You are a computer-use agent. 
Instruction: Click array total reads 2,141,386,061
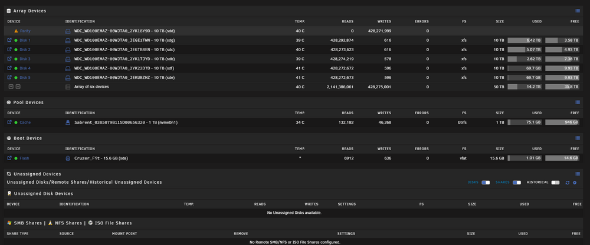(340, 87)
